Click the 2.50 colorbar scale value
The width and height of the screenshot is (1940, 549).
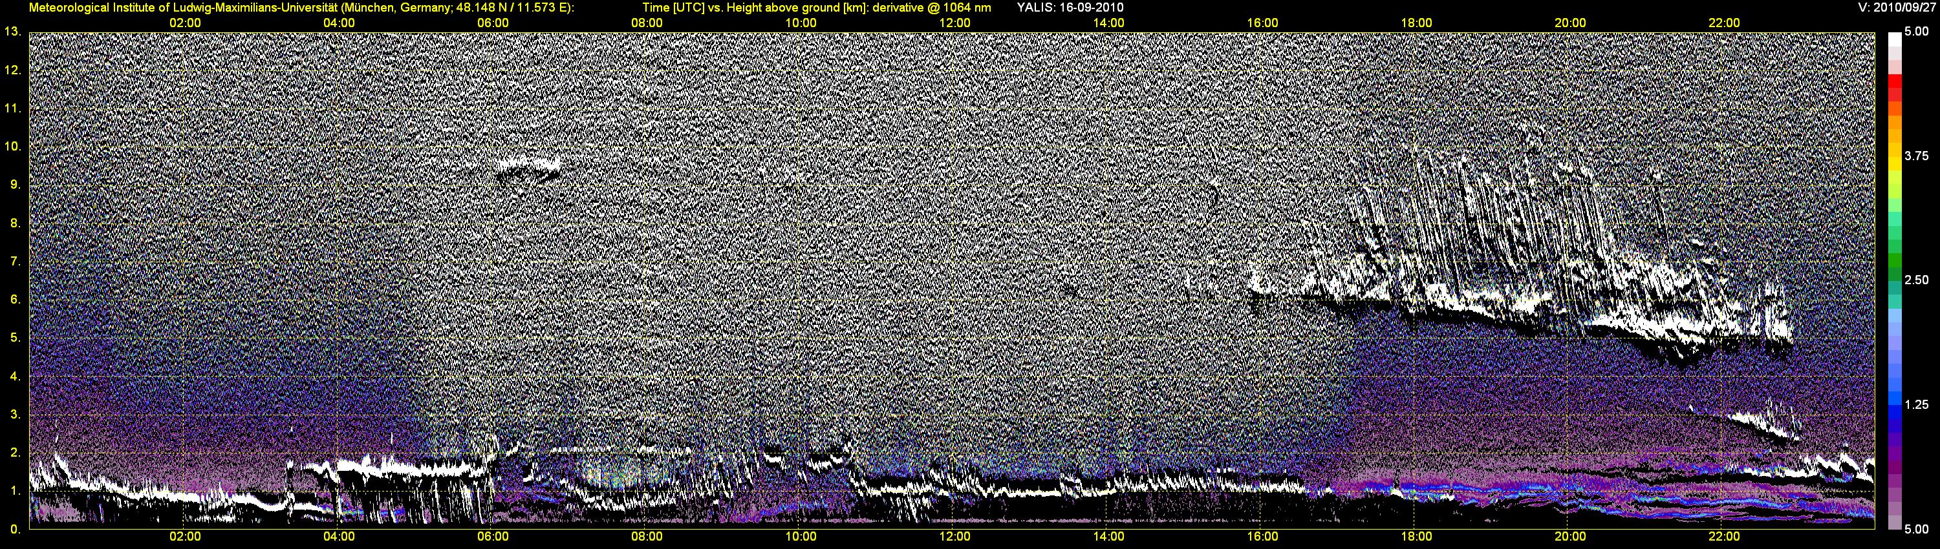coord(1917,280)
